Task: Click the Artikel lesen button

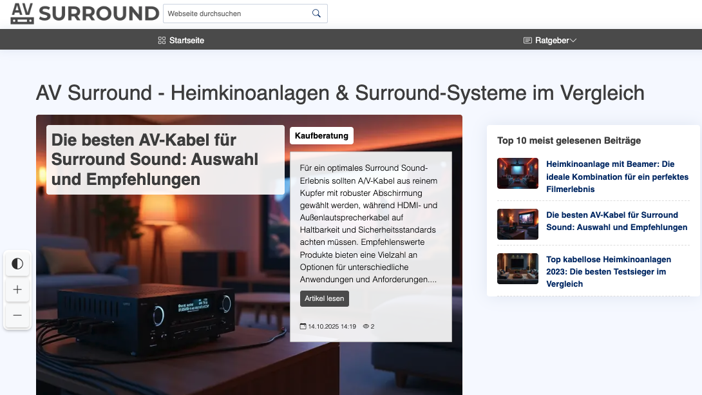Action: coord(325,298)
